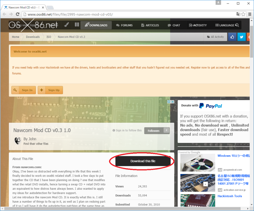Click the Sign In button
This screenshot has height=211, width=254.
(23, 90)
